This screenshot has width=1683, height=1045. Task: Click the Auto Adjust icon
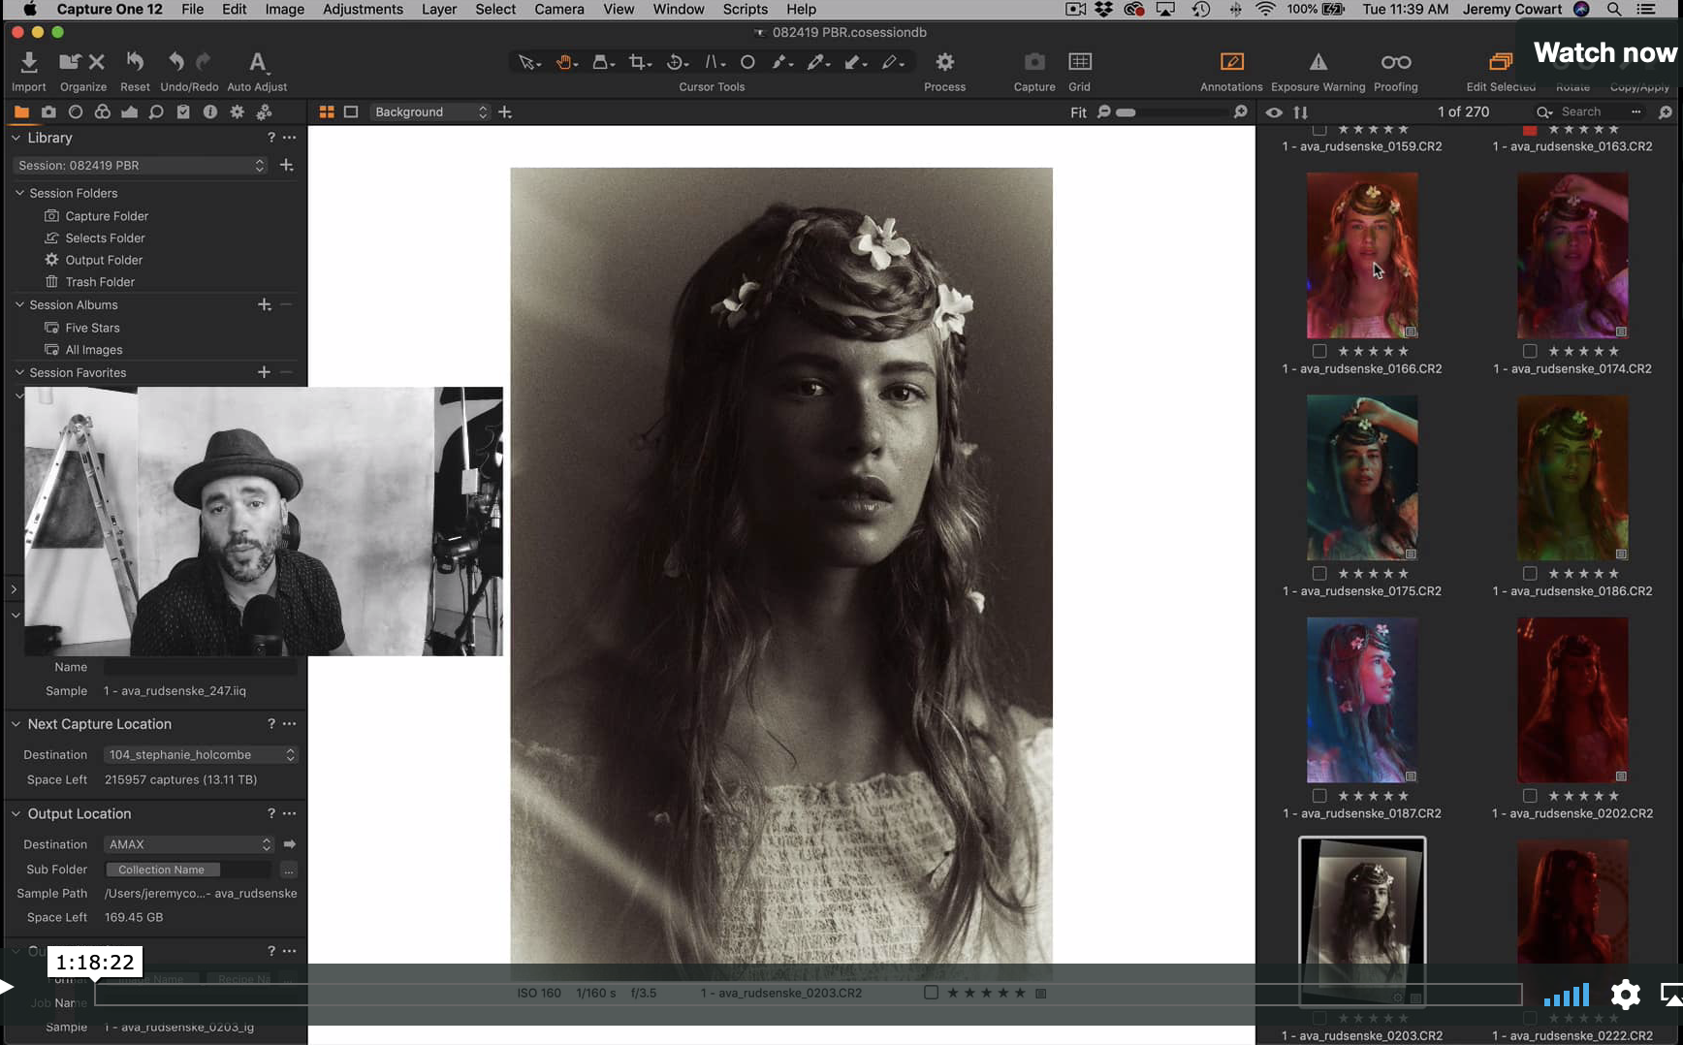coord(257,62)
